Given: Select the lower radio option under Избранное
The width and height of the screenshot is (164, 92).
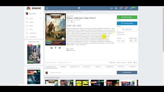Looking at the screenshot, I should (117, 34).
